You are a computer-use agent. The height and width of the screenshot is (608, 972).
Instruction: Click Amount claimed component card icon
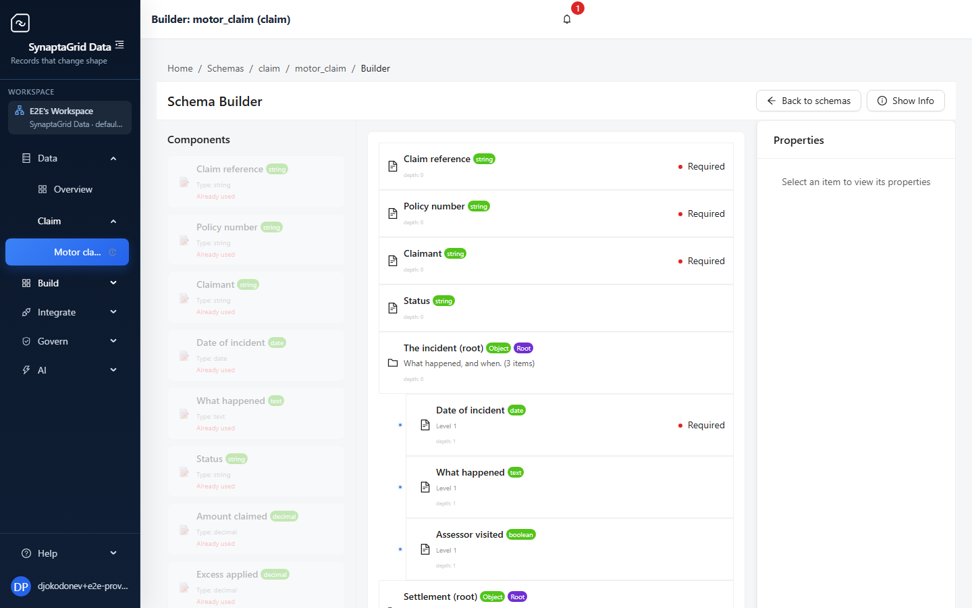pos(184,530)
